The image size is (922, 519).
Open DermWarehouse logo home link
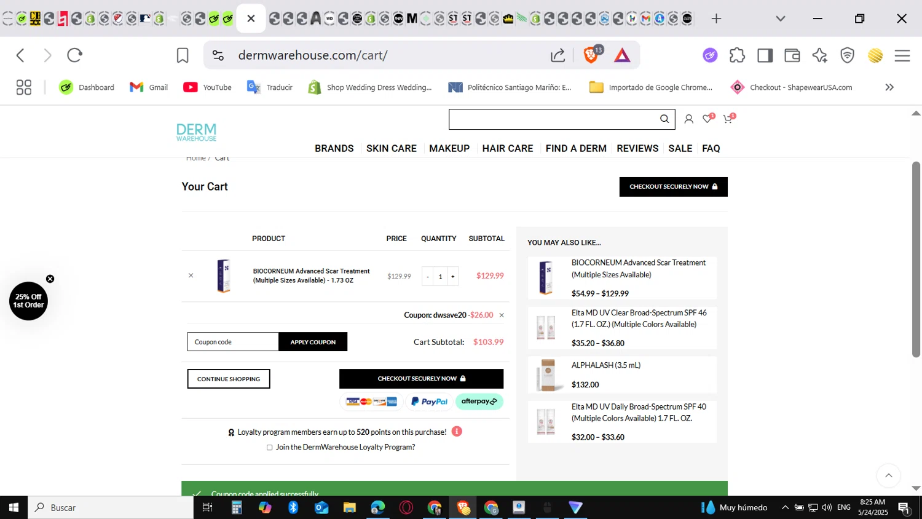point(196,132)
